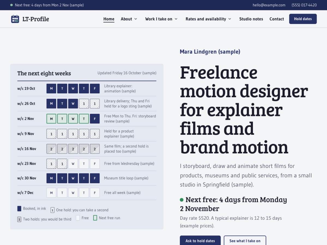The height and width of the screenshot is (245, 327).
Task: Click the 'Ask to hold dates' button
Action: [200, 241]
